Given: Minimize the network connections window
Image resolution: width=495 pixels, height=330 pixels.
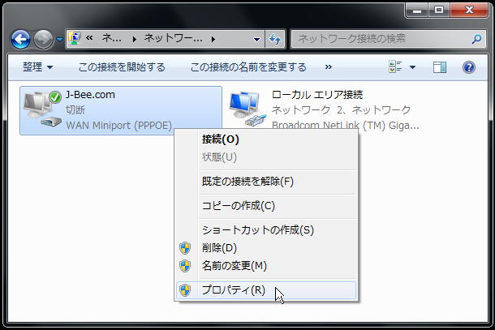Looking at the screenshot, I should [417, 10].
